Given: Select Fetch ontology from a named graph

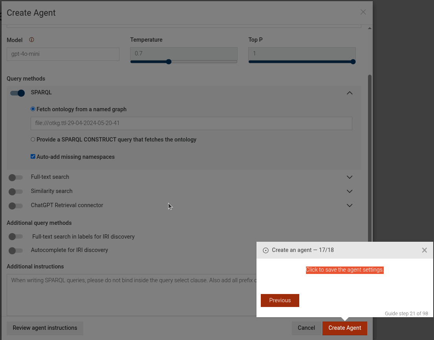Looking at the screenshot, I should point(33,109).
